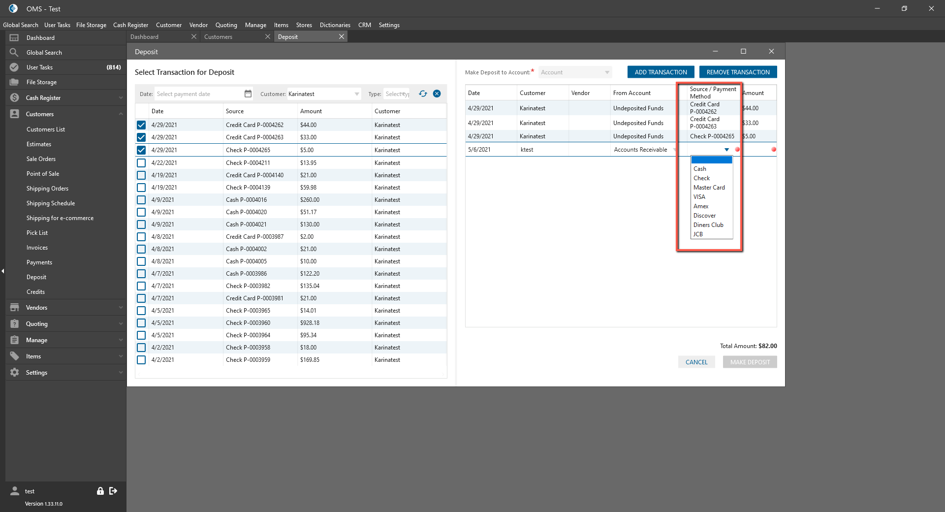Expand the Customer filter dropdown

[356, 94]
